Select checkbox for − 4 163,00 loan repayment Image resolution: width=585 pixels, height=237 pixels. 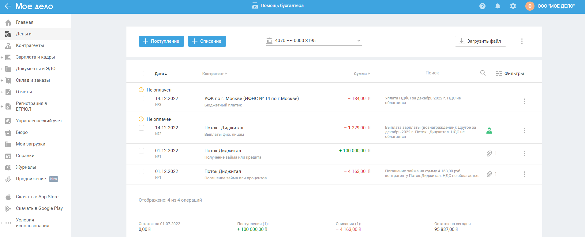pyautogui.click(x=141, y=171)
